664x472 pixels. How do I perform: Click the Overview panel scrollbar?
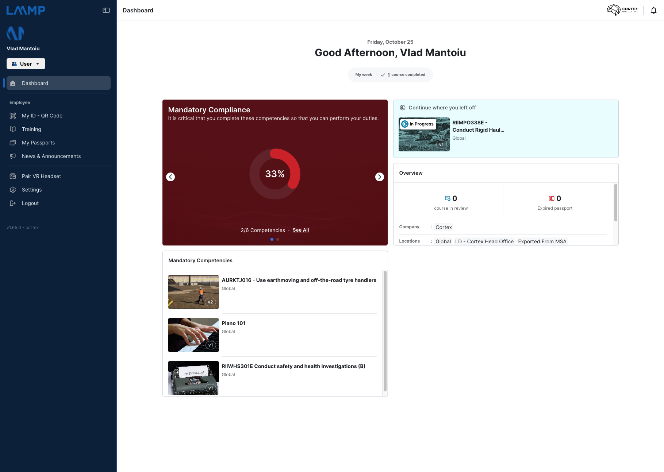(616, 203)
